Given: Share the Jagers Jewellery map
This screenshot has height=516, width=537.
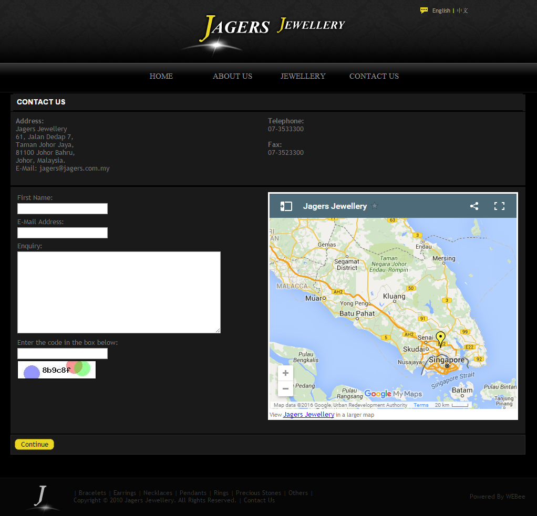Looking at the screenshot, I should [474, 206].
